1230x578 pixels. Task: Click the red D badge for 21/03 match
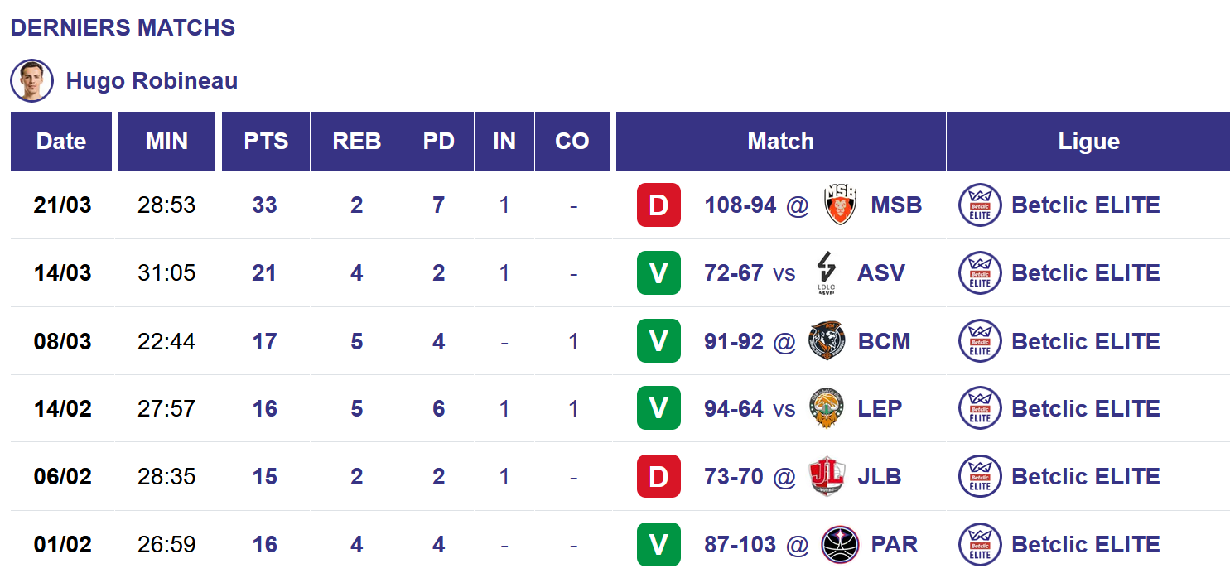click(x=658, y=205)
